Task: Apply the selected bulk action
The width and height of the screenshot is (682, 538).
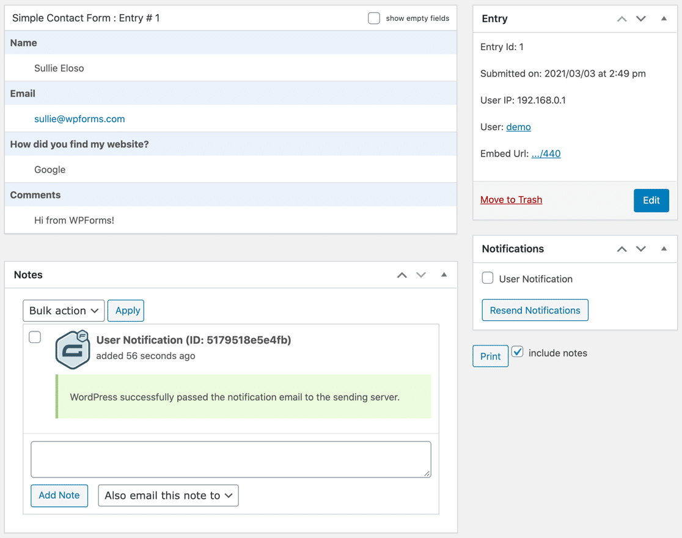Action: tap(126, 311)
